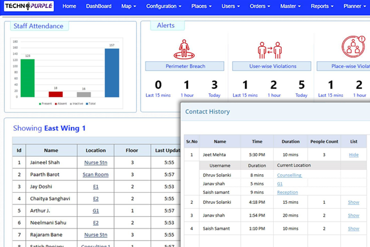
Task: Show Saish Samant's contact list
Action: [x=353, y=229]
